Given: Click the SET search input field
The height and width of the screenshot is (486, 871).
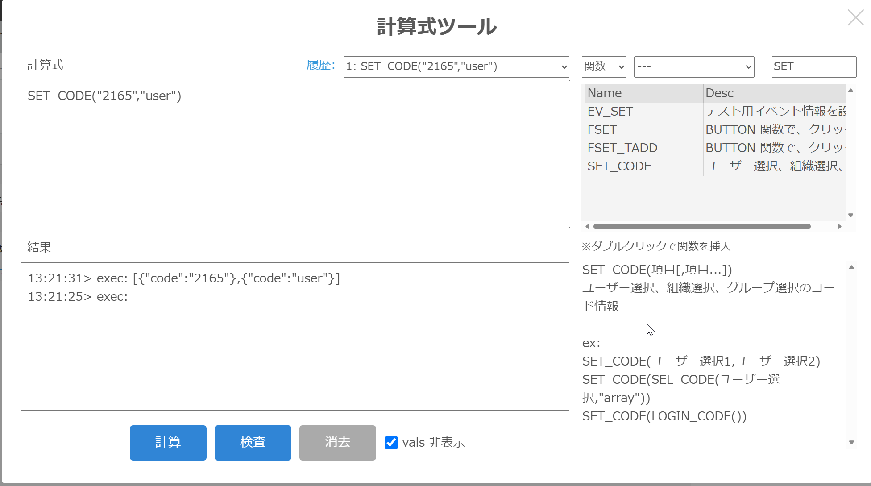Looking at the screenshot, I should pyautogui.click(x=813, y=66).
